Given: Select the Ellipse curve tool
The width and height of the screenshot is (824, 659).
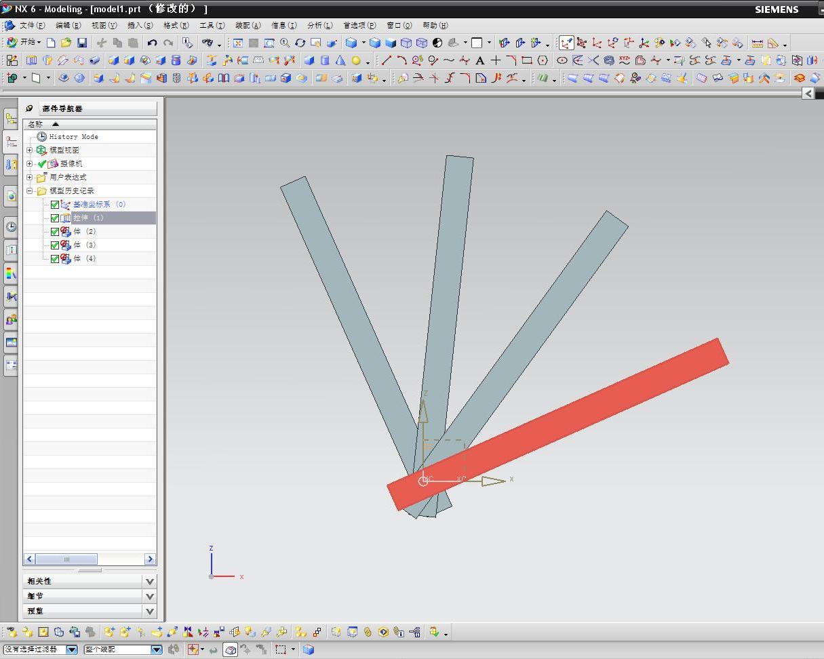Looking at the screenshot, I should point(562,60).
